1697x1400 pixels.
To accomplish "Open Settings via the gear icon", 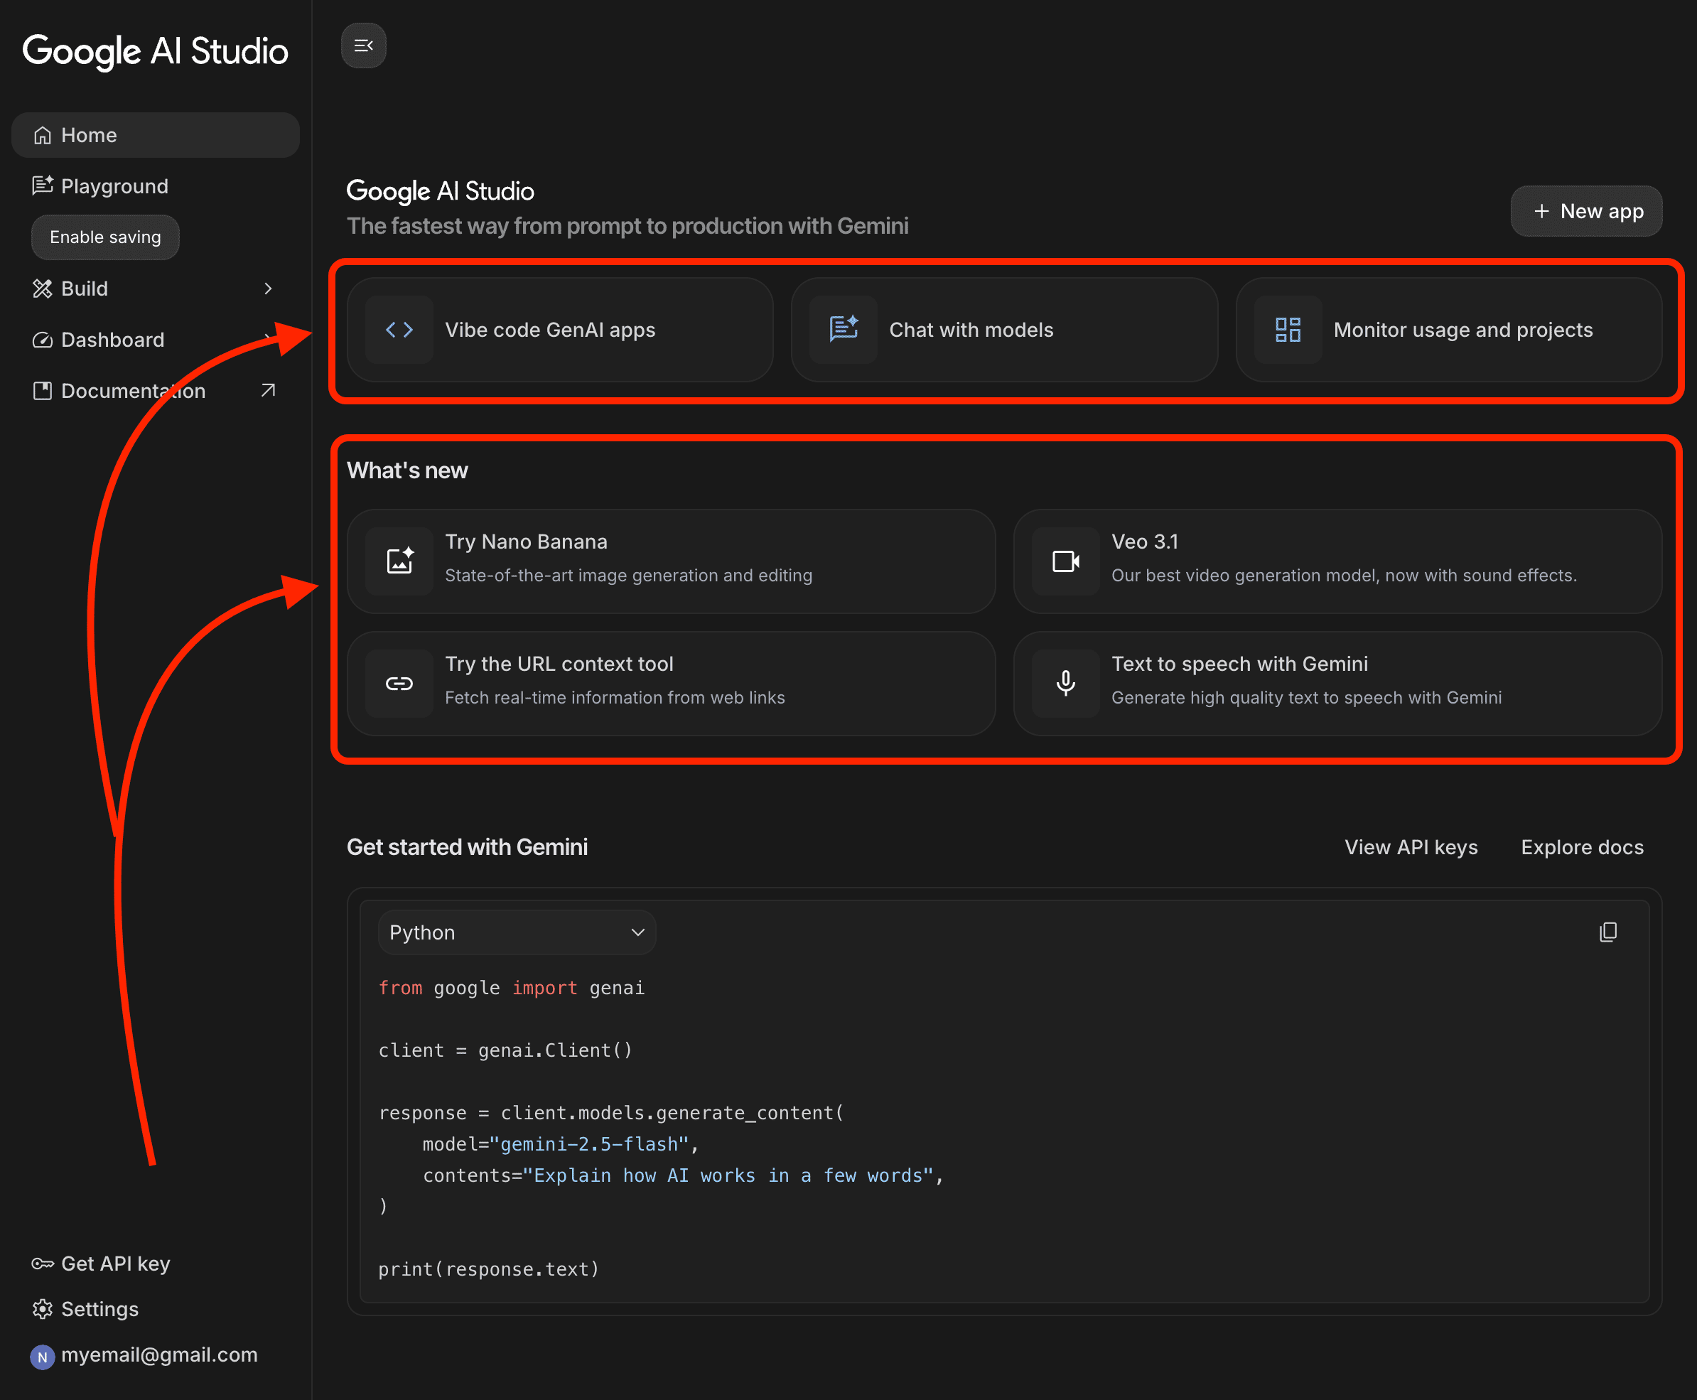I will coord(43,1309).
